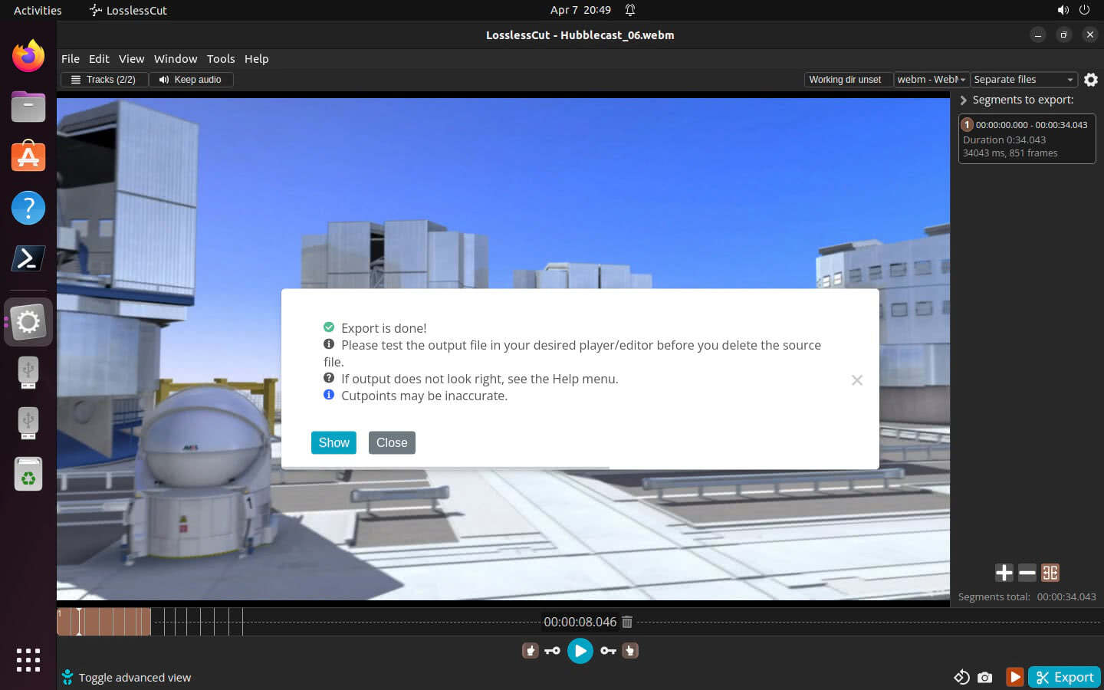The image size is (1104, 690).
Task: Jump to next keyframe (right key icon)
Action: click(608, 651)
